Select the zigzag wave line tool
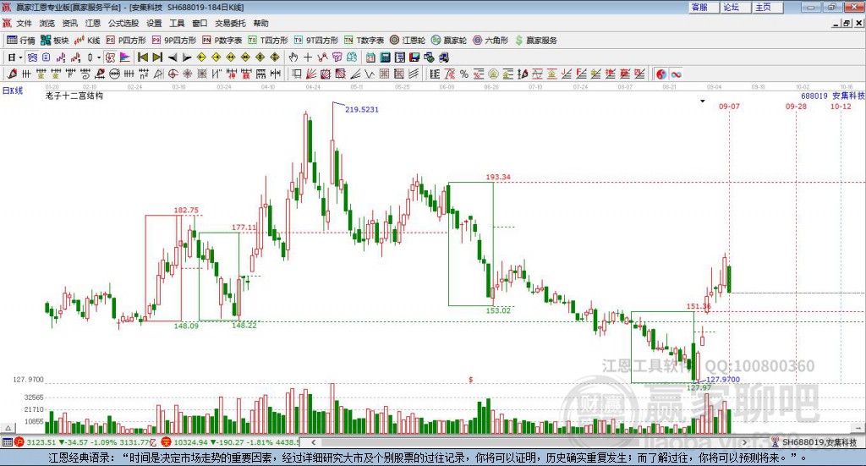Image resolution: width=866 pixels, height=466 pixels. tap(370, 74)
